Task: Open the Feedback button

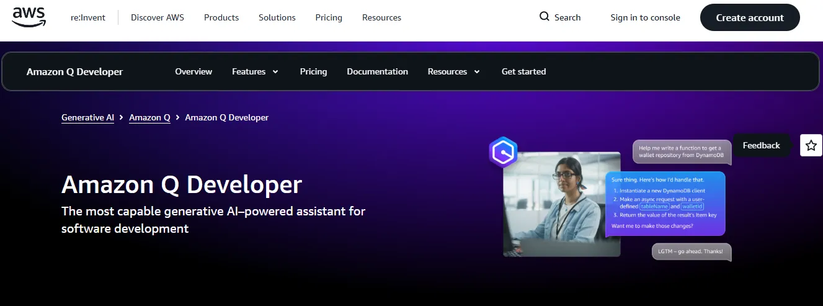Action: click(x=762, y=145)
